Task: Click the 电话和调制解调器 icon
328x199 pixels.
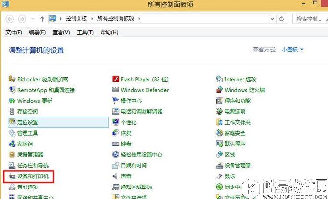Action: [116, 112]
